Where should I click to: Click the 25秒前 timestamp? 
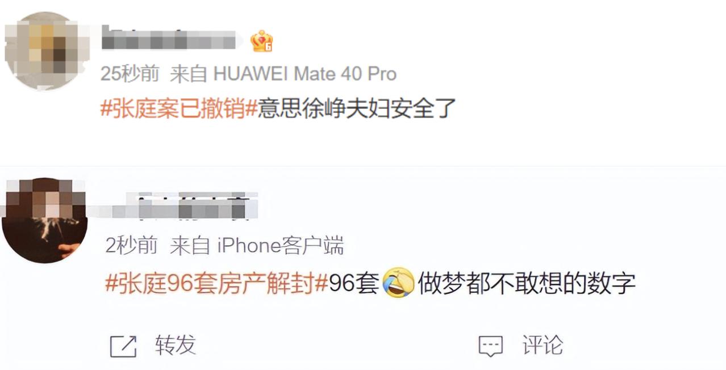[x=130, y=74]
